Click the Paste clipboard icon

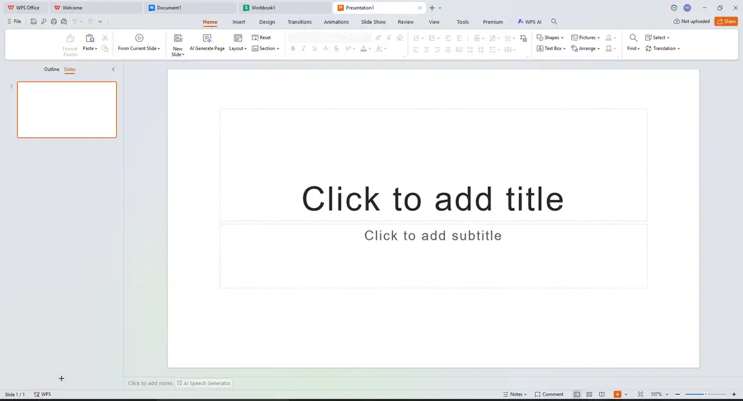tap(89, 38)
